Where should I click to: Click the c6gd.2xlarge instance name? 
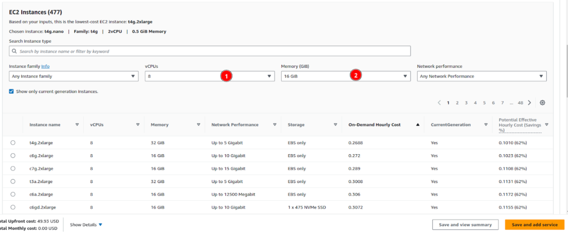tap(43, 207)
